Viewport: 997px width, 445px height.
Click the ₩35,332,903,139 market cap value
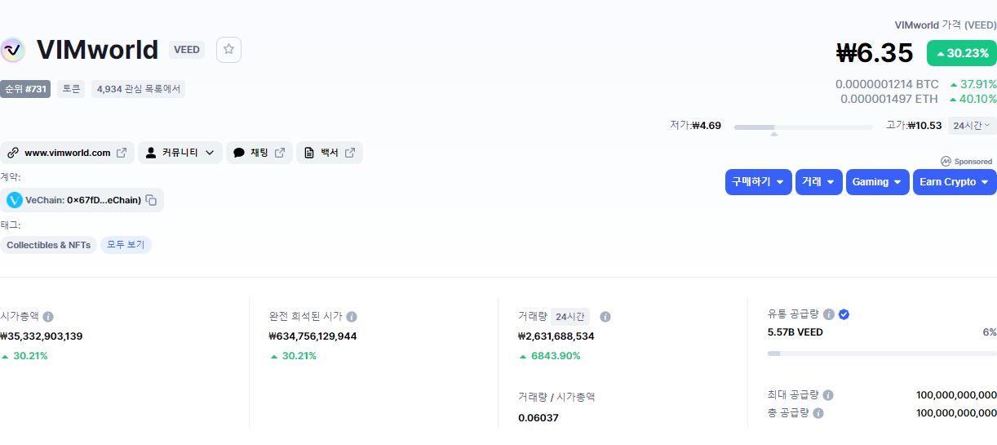coord(42,336)
